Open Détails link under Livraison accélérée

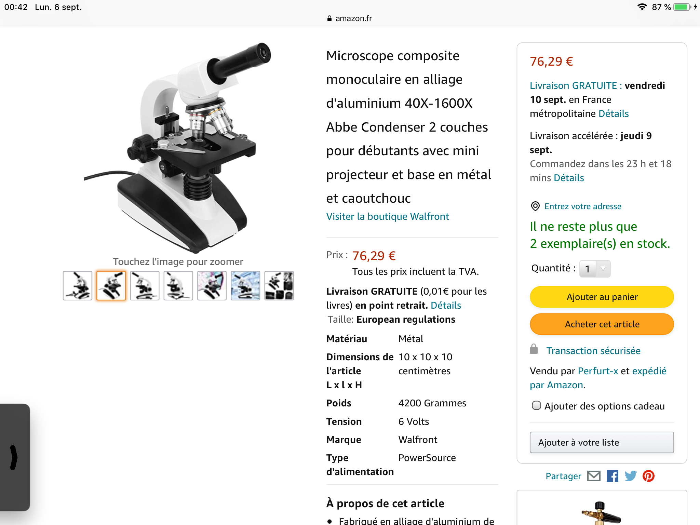[x=569, y=178]
